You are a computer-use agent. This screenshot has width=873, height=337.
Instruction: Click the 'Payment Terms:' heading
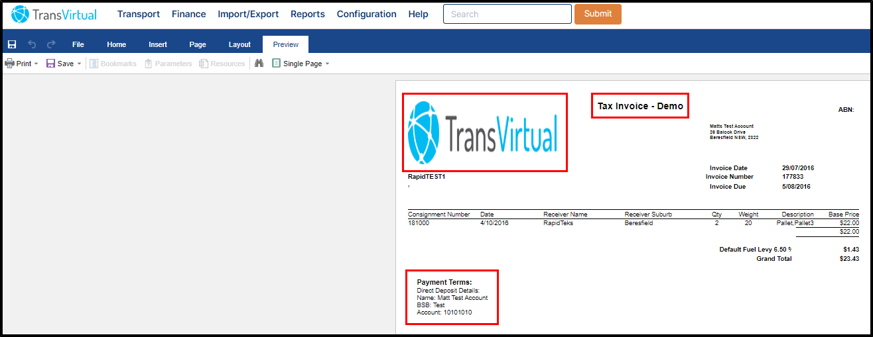444,283
